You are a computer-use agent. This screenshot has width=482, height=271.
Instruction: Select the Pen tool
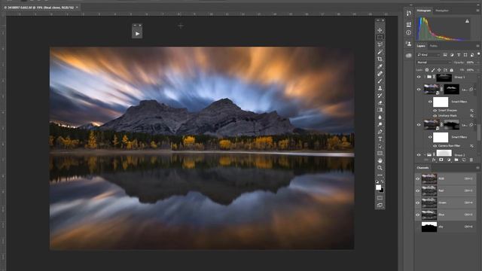point(380,132)
